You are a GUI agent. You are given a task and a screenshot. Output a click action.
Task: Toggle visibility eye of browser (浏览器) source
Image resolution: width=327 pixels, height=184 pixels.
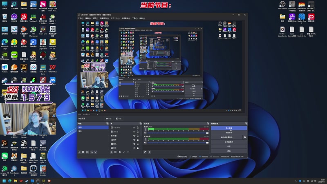point(134,132)
